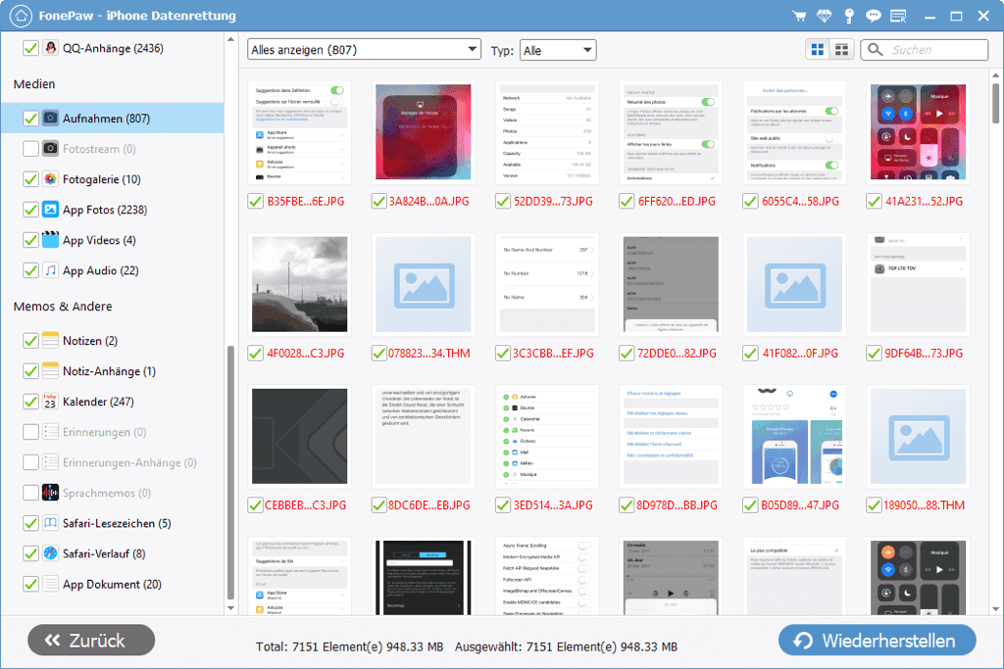Viewport: 1004px width, 669px height.
Task: Click the Sprachmemos waveform icon
Action: pos(51,493)
